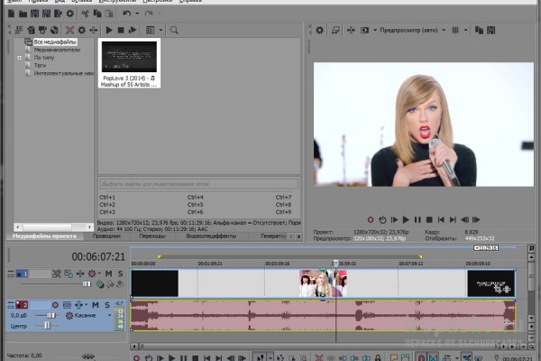Minimize audio track 2 height icon
Screen dimensions: 541x361
(11, 305)
